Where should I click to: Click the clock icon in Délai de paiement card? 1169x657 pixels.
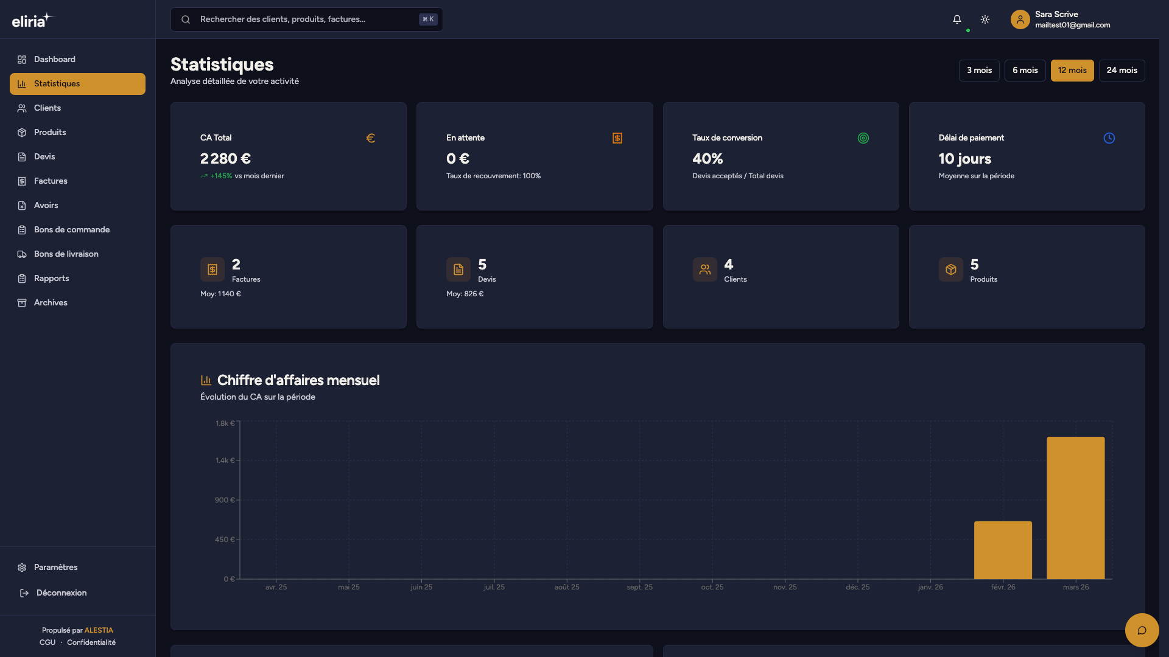pos(1109,138)
